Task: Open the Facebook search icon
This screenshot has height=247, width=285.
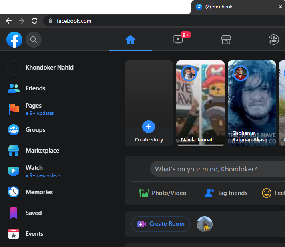Action: [x=34, y=40]
